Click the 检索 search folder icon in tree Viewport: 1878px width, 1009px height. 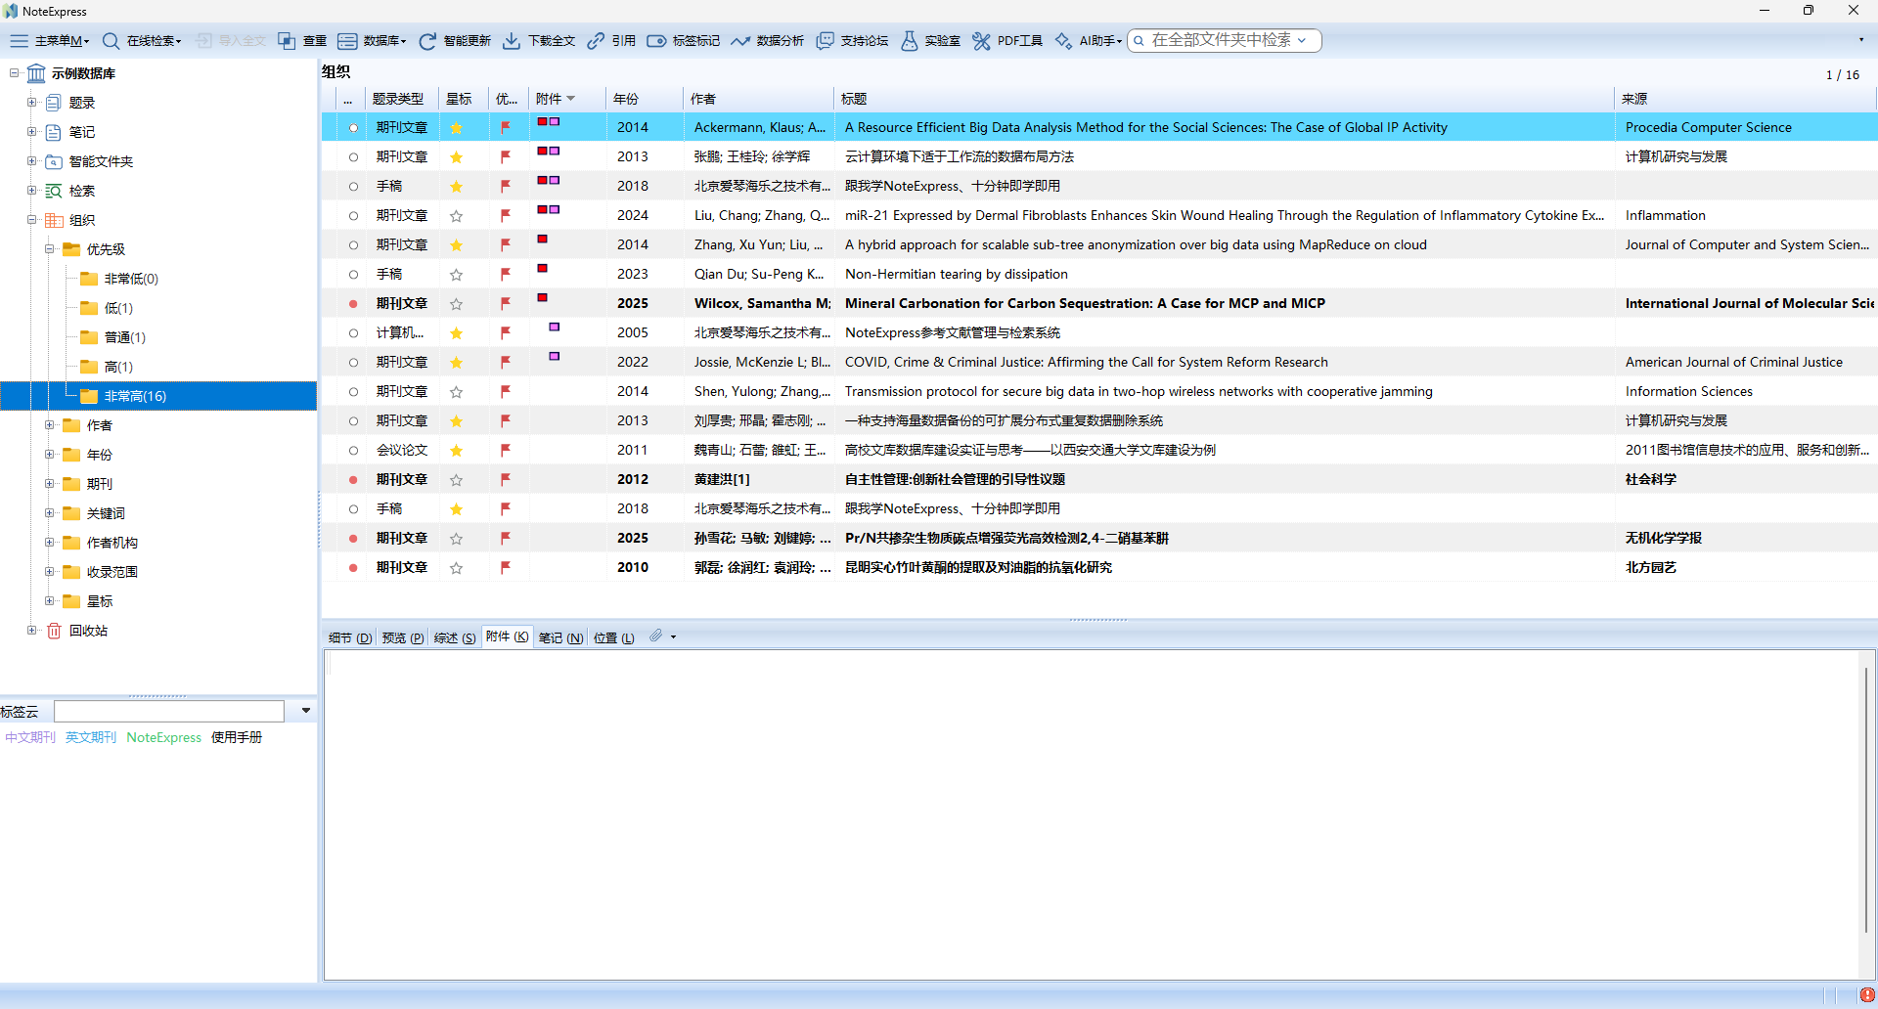click(x=55, y=191)
